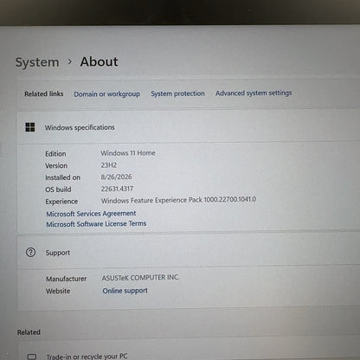This screenshot has width=360, height=360.
Task: Open Advanced system settings link
Action: [254, 93]
